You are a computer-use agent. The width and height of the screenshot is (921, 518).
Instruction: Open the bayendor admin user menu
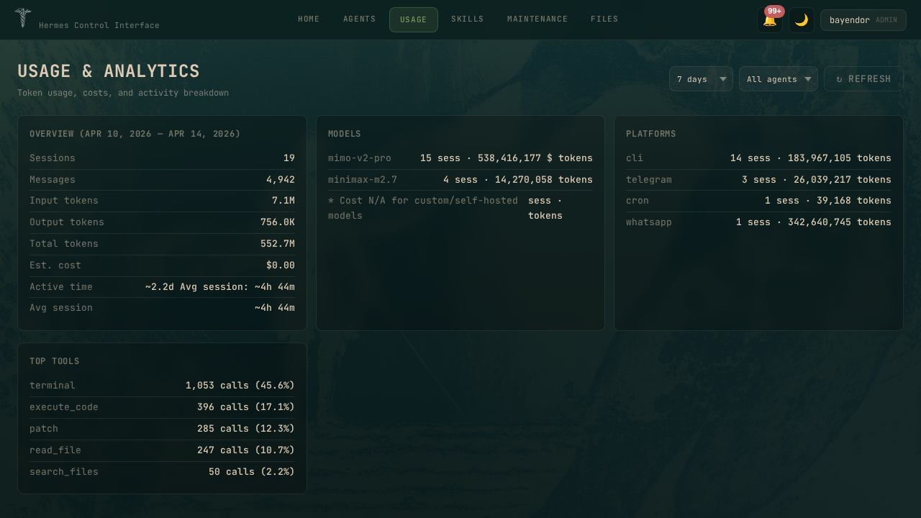pyautogui.click(x=863, y=20)
